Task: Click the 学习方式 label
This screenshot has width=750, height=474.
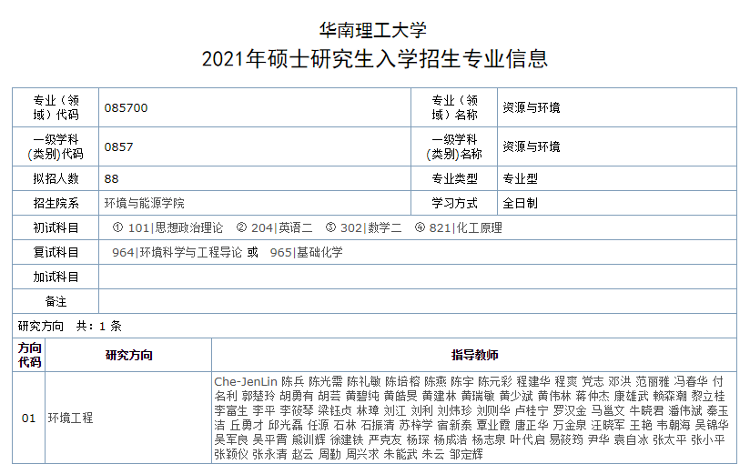Action: click(x=454, y=203)
